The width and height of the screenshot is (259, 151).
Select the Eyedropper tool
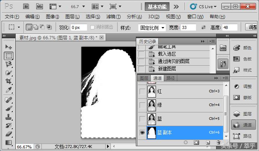click(x=9, y=90)
